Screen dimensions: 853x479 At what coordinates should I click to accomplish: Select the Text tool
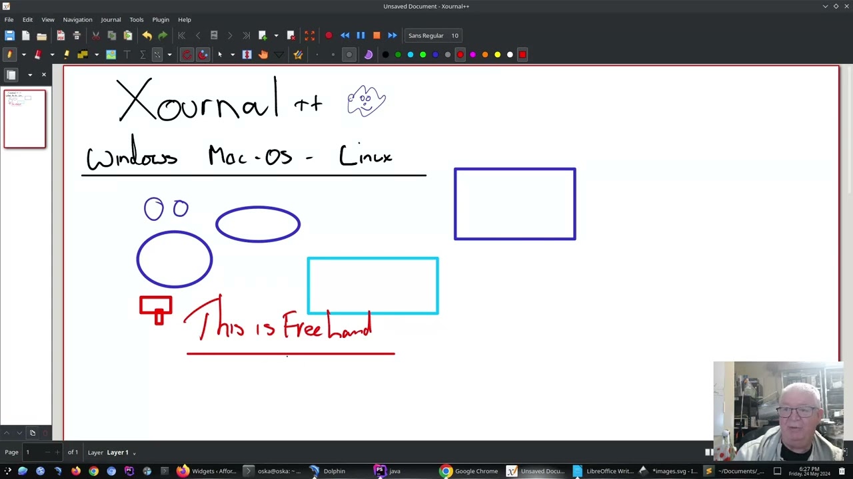point(127,55)
